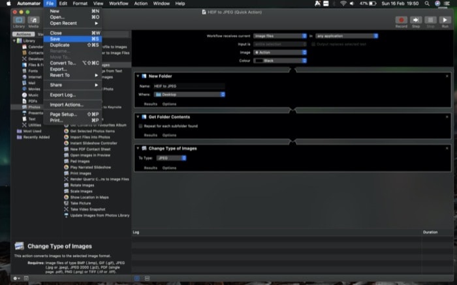The image size is (457, 285).
Task: Click the Step workflow icon
Action: pyautogui.click(x=416, y=20)
